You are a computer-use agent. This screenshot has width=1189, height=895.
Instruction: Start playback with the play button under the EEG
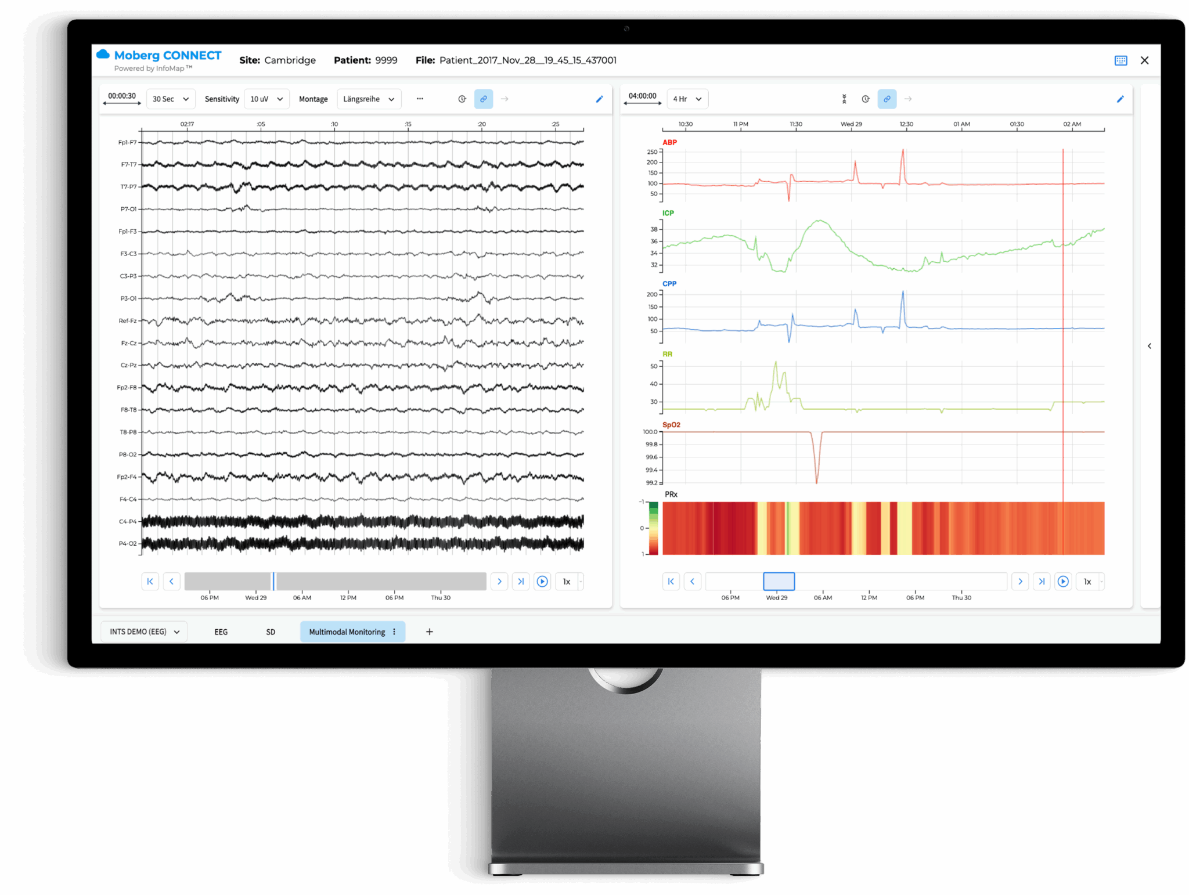(x=542, y=581)
